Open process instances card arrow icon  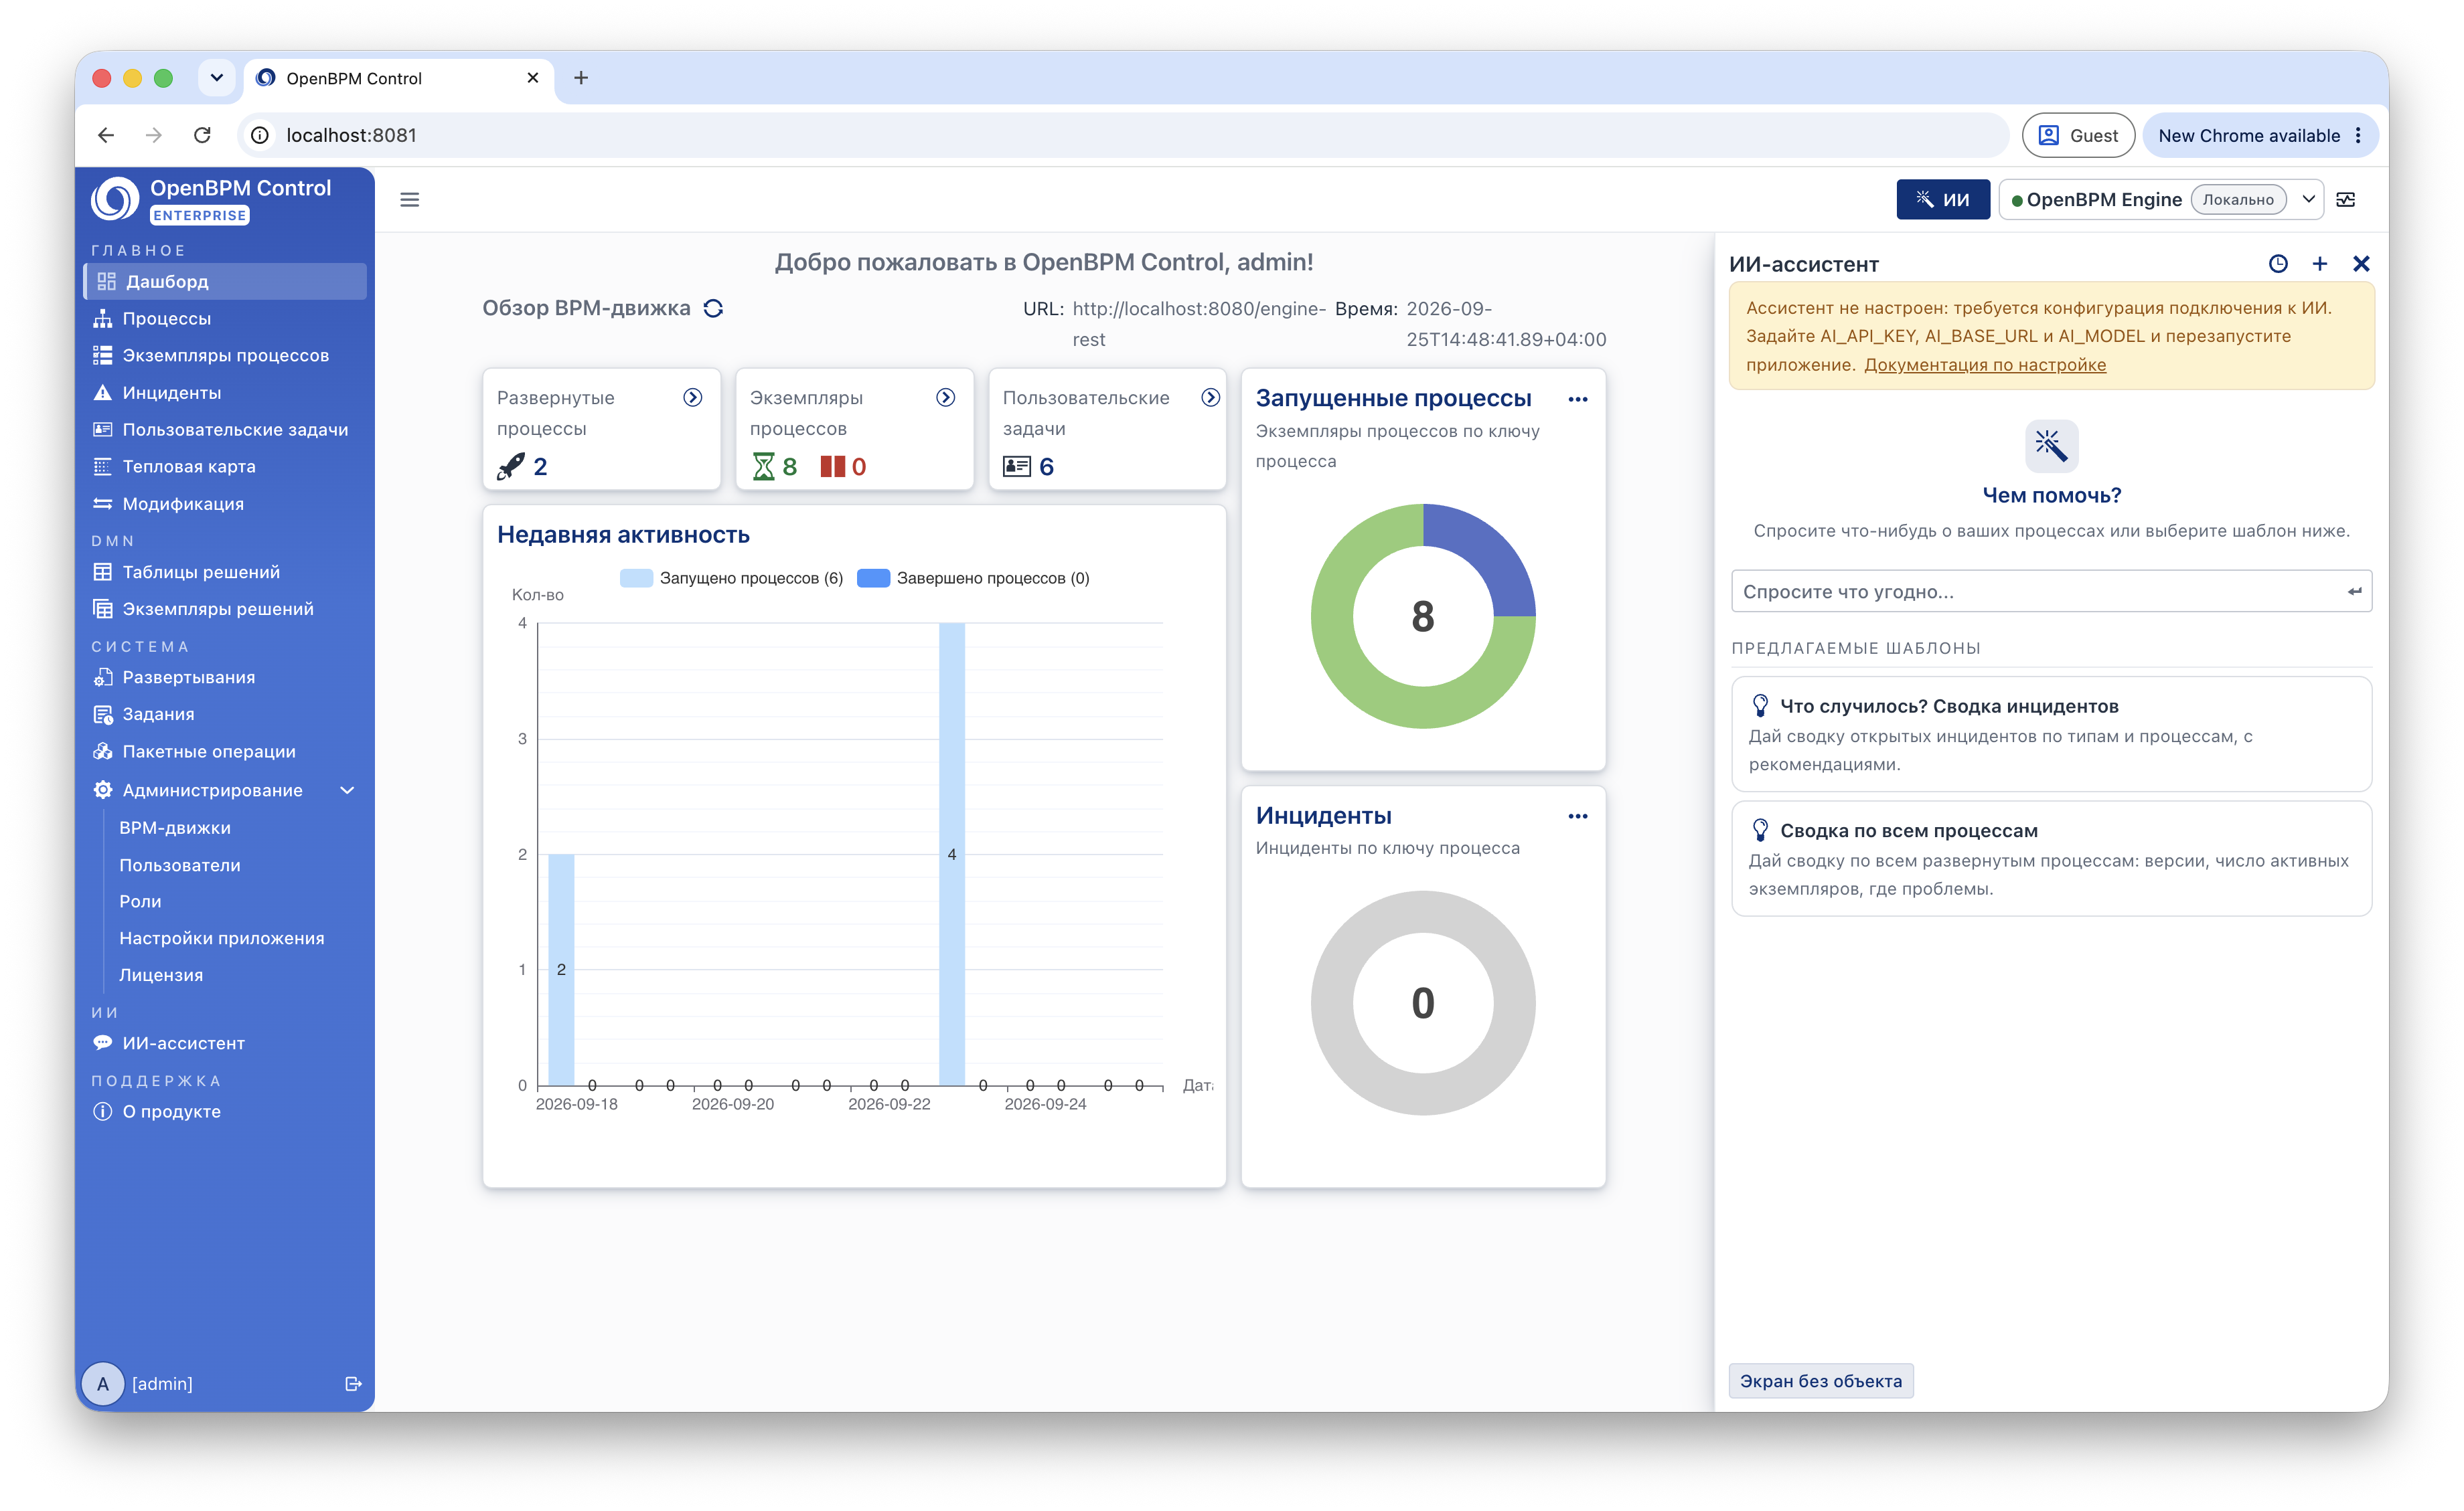tap(945, 397)
